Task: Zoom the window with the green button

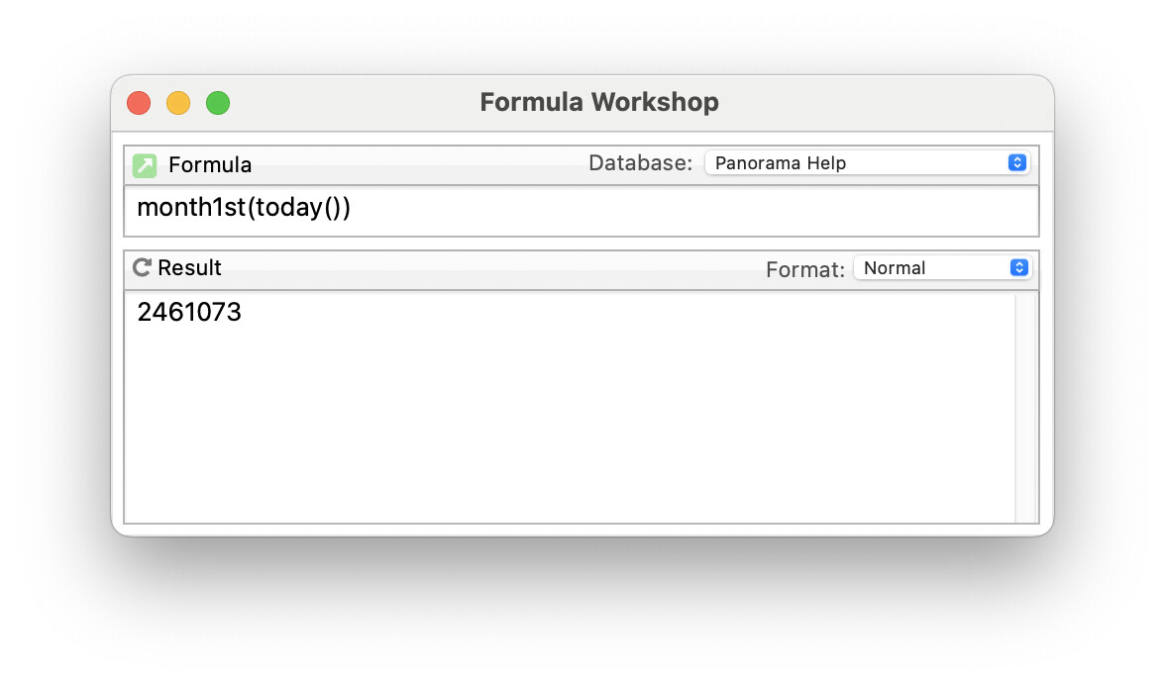Action: 218,103
